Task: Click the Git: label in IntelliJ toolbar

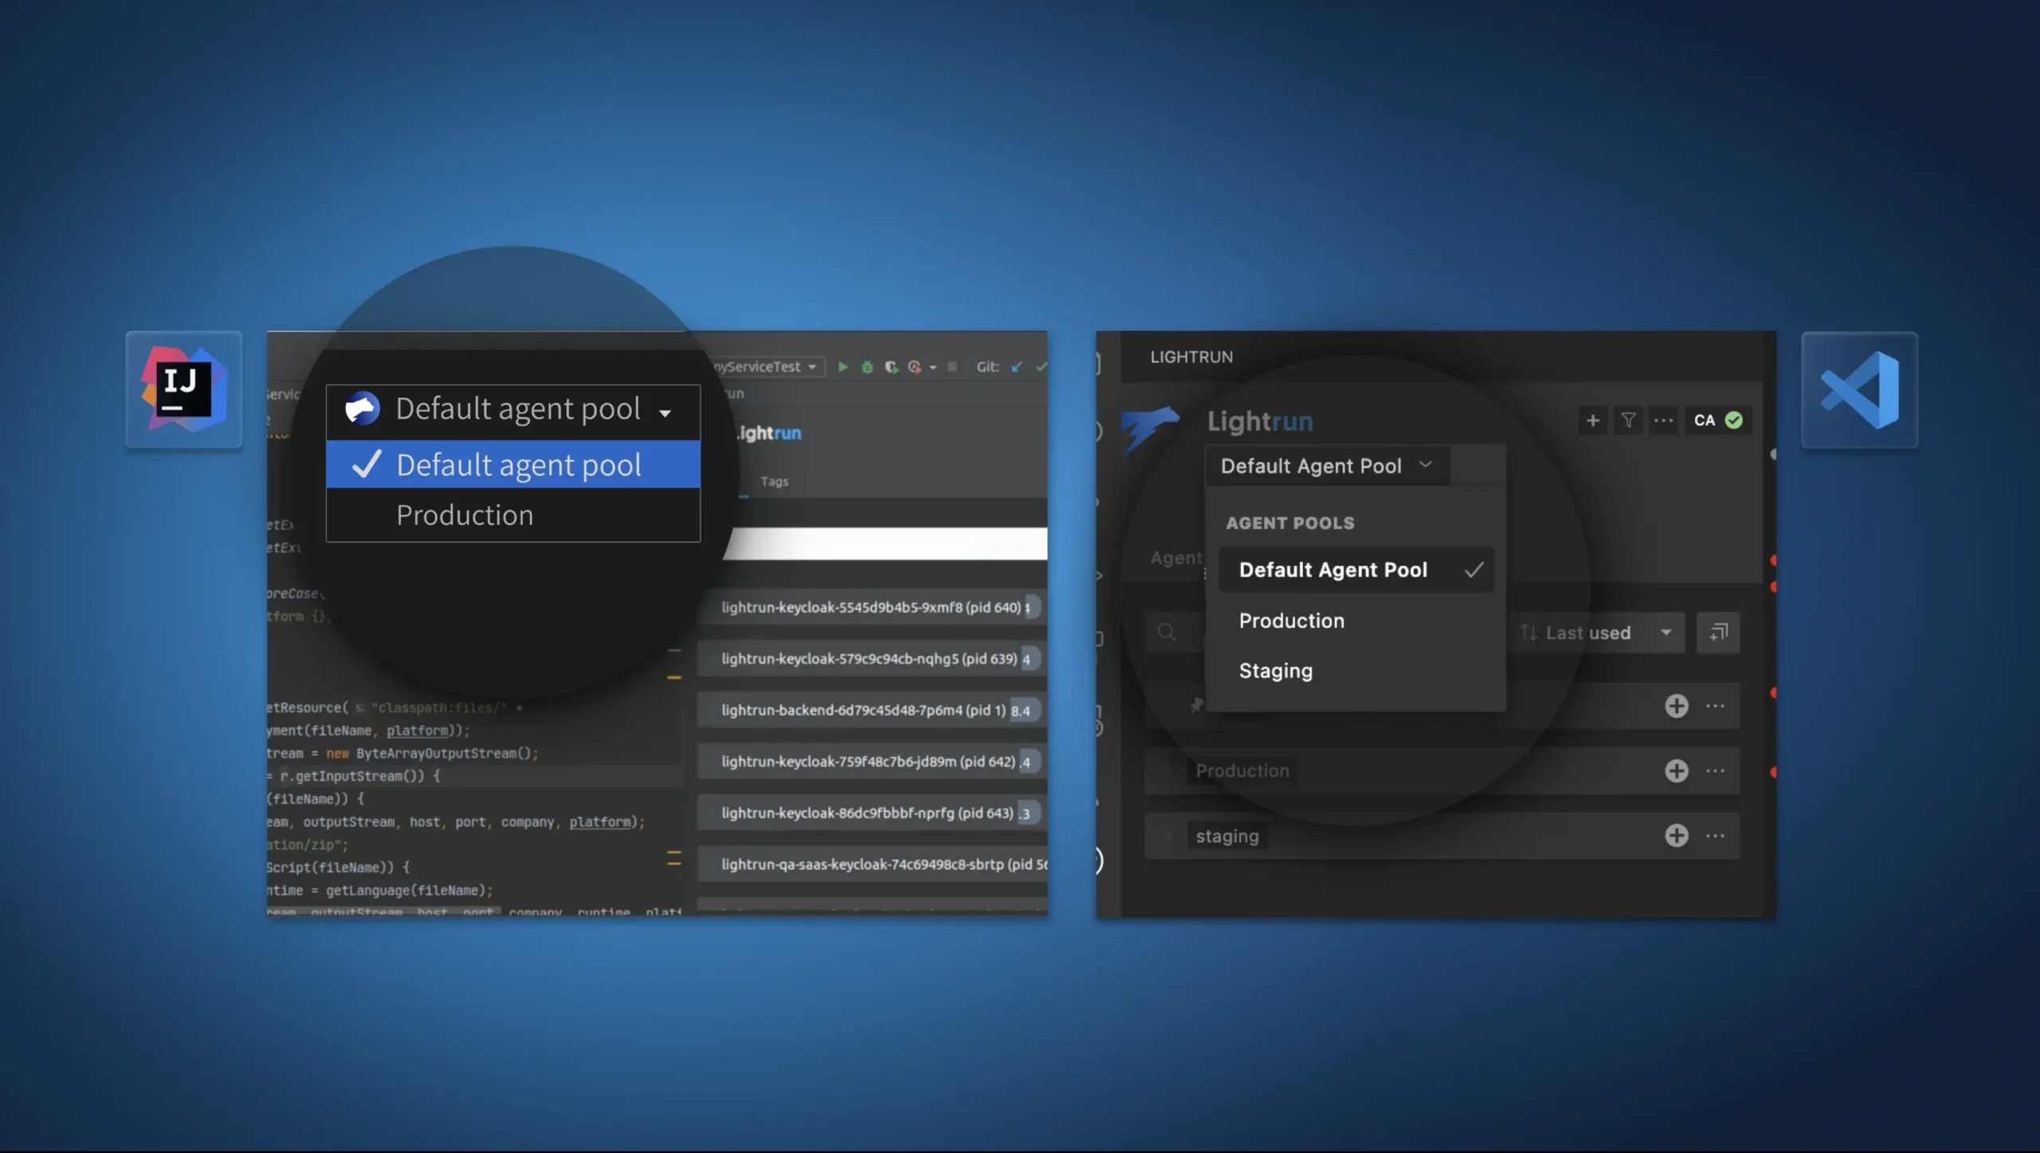Action: coord(987,367)
